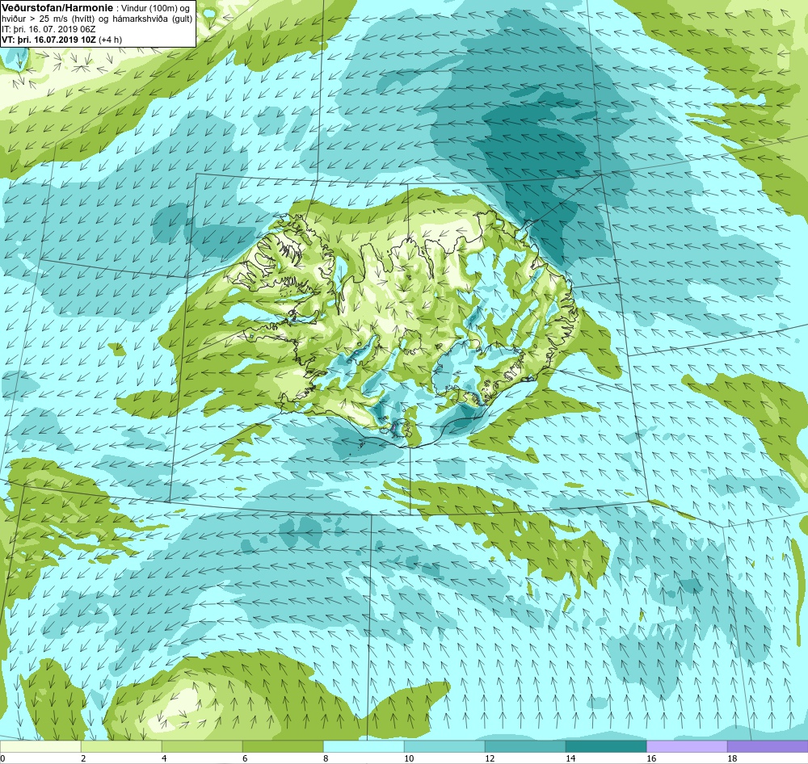
Task: Select the 12–14 m/s medium teal swatch
Action: pos(525,746)
